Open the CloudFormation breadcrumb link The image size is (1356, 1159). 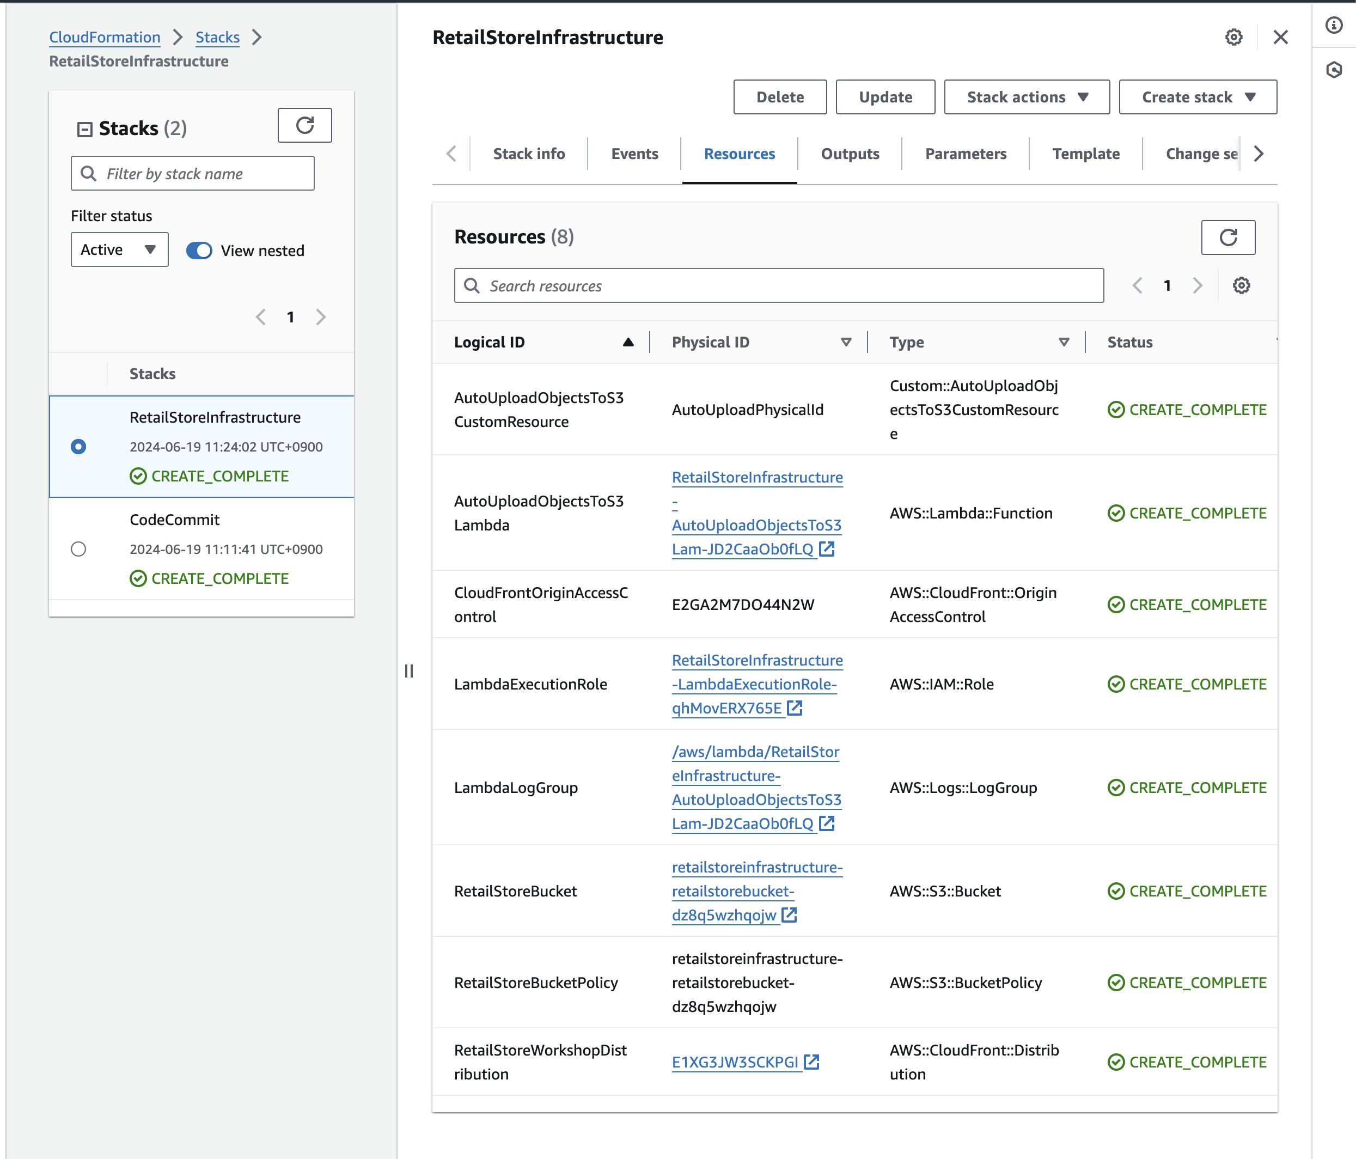click(105, 37)
